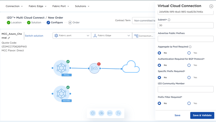Image resolution: width=216 pixels, height=122 pixels.
Task: Go to the Solution step
Action: tap(34, 23)
